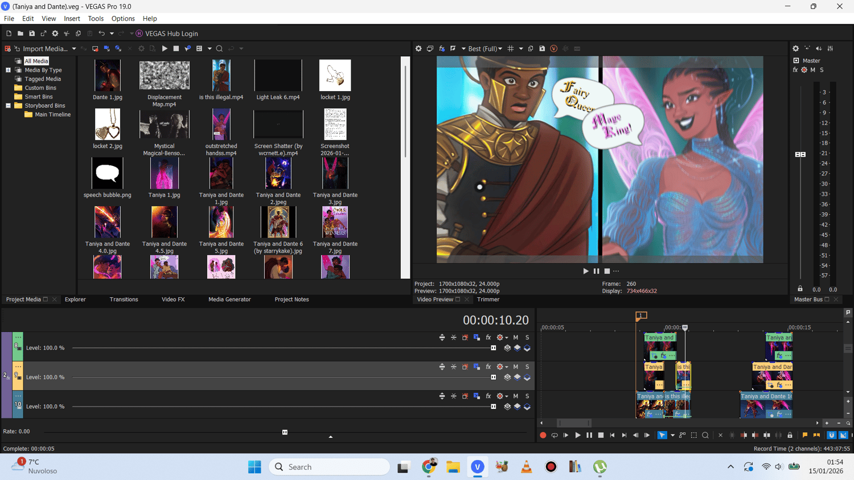Start media preview in Project Media toolbar
854x480 pixels.
pos(165,48)
